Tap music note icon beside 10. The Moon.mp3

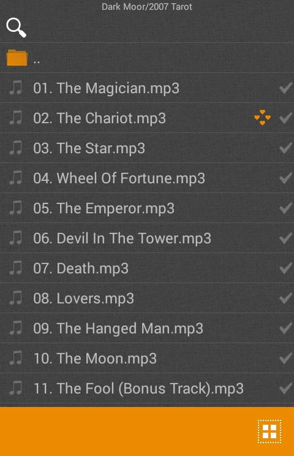[15, 358]
